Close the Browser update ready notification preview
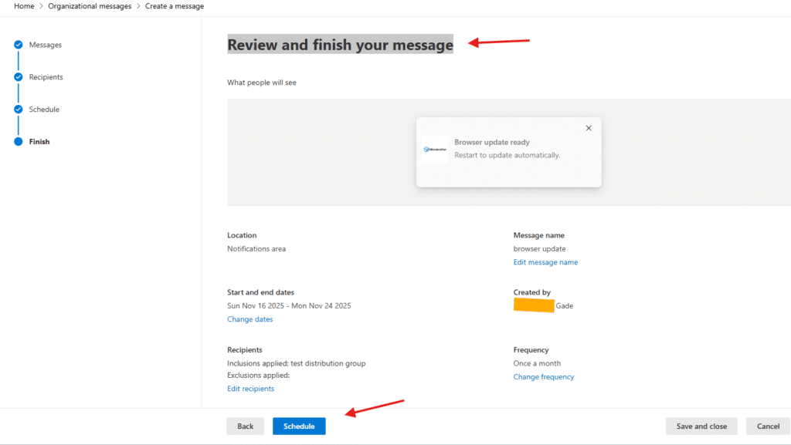The height and width of the screenshot is (445, 791). click(589, 128)
